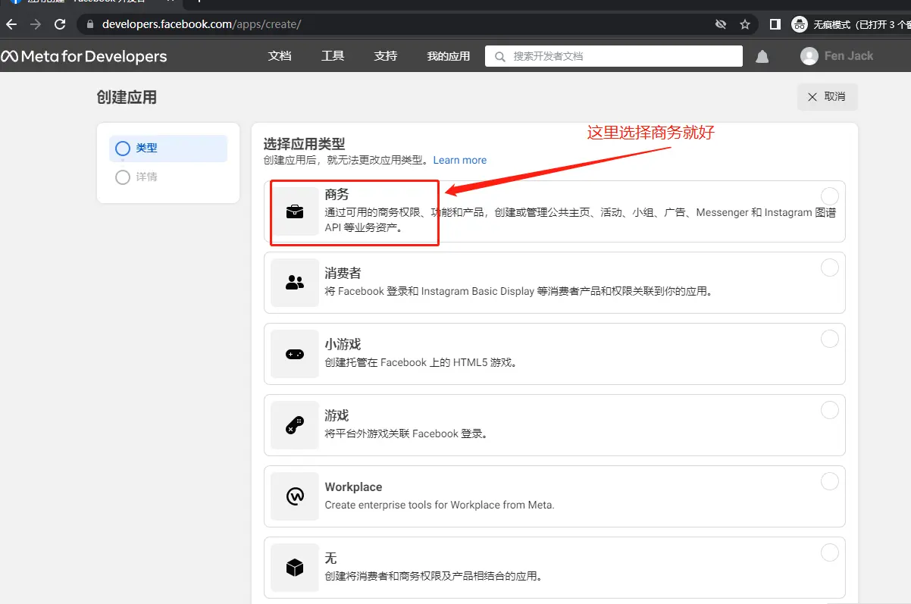Click '创建托管在 Facebook 上的 HTML5 游戏。' description
911x604 pixels.
(423, 362)
